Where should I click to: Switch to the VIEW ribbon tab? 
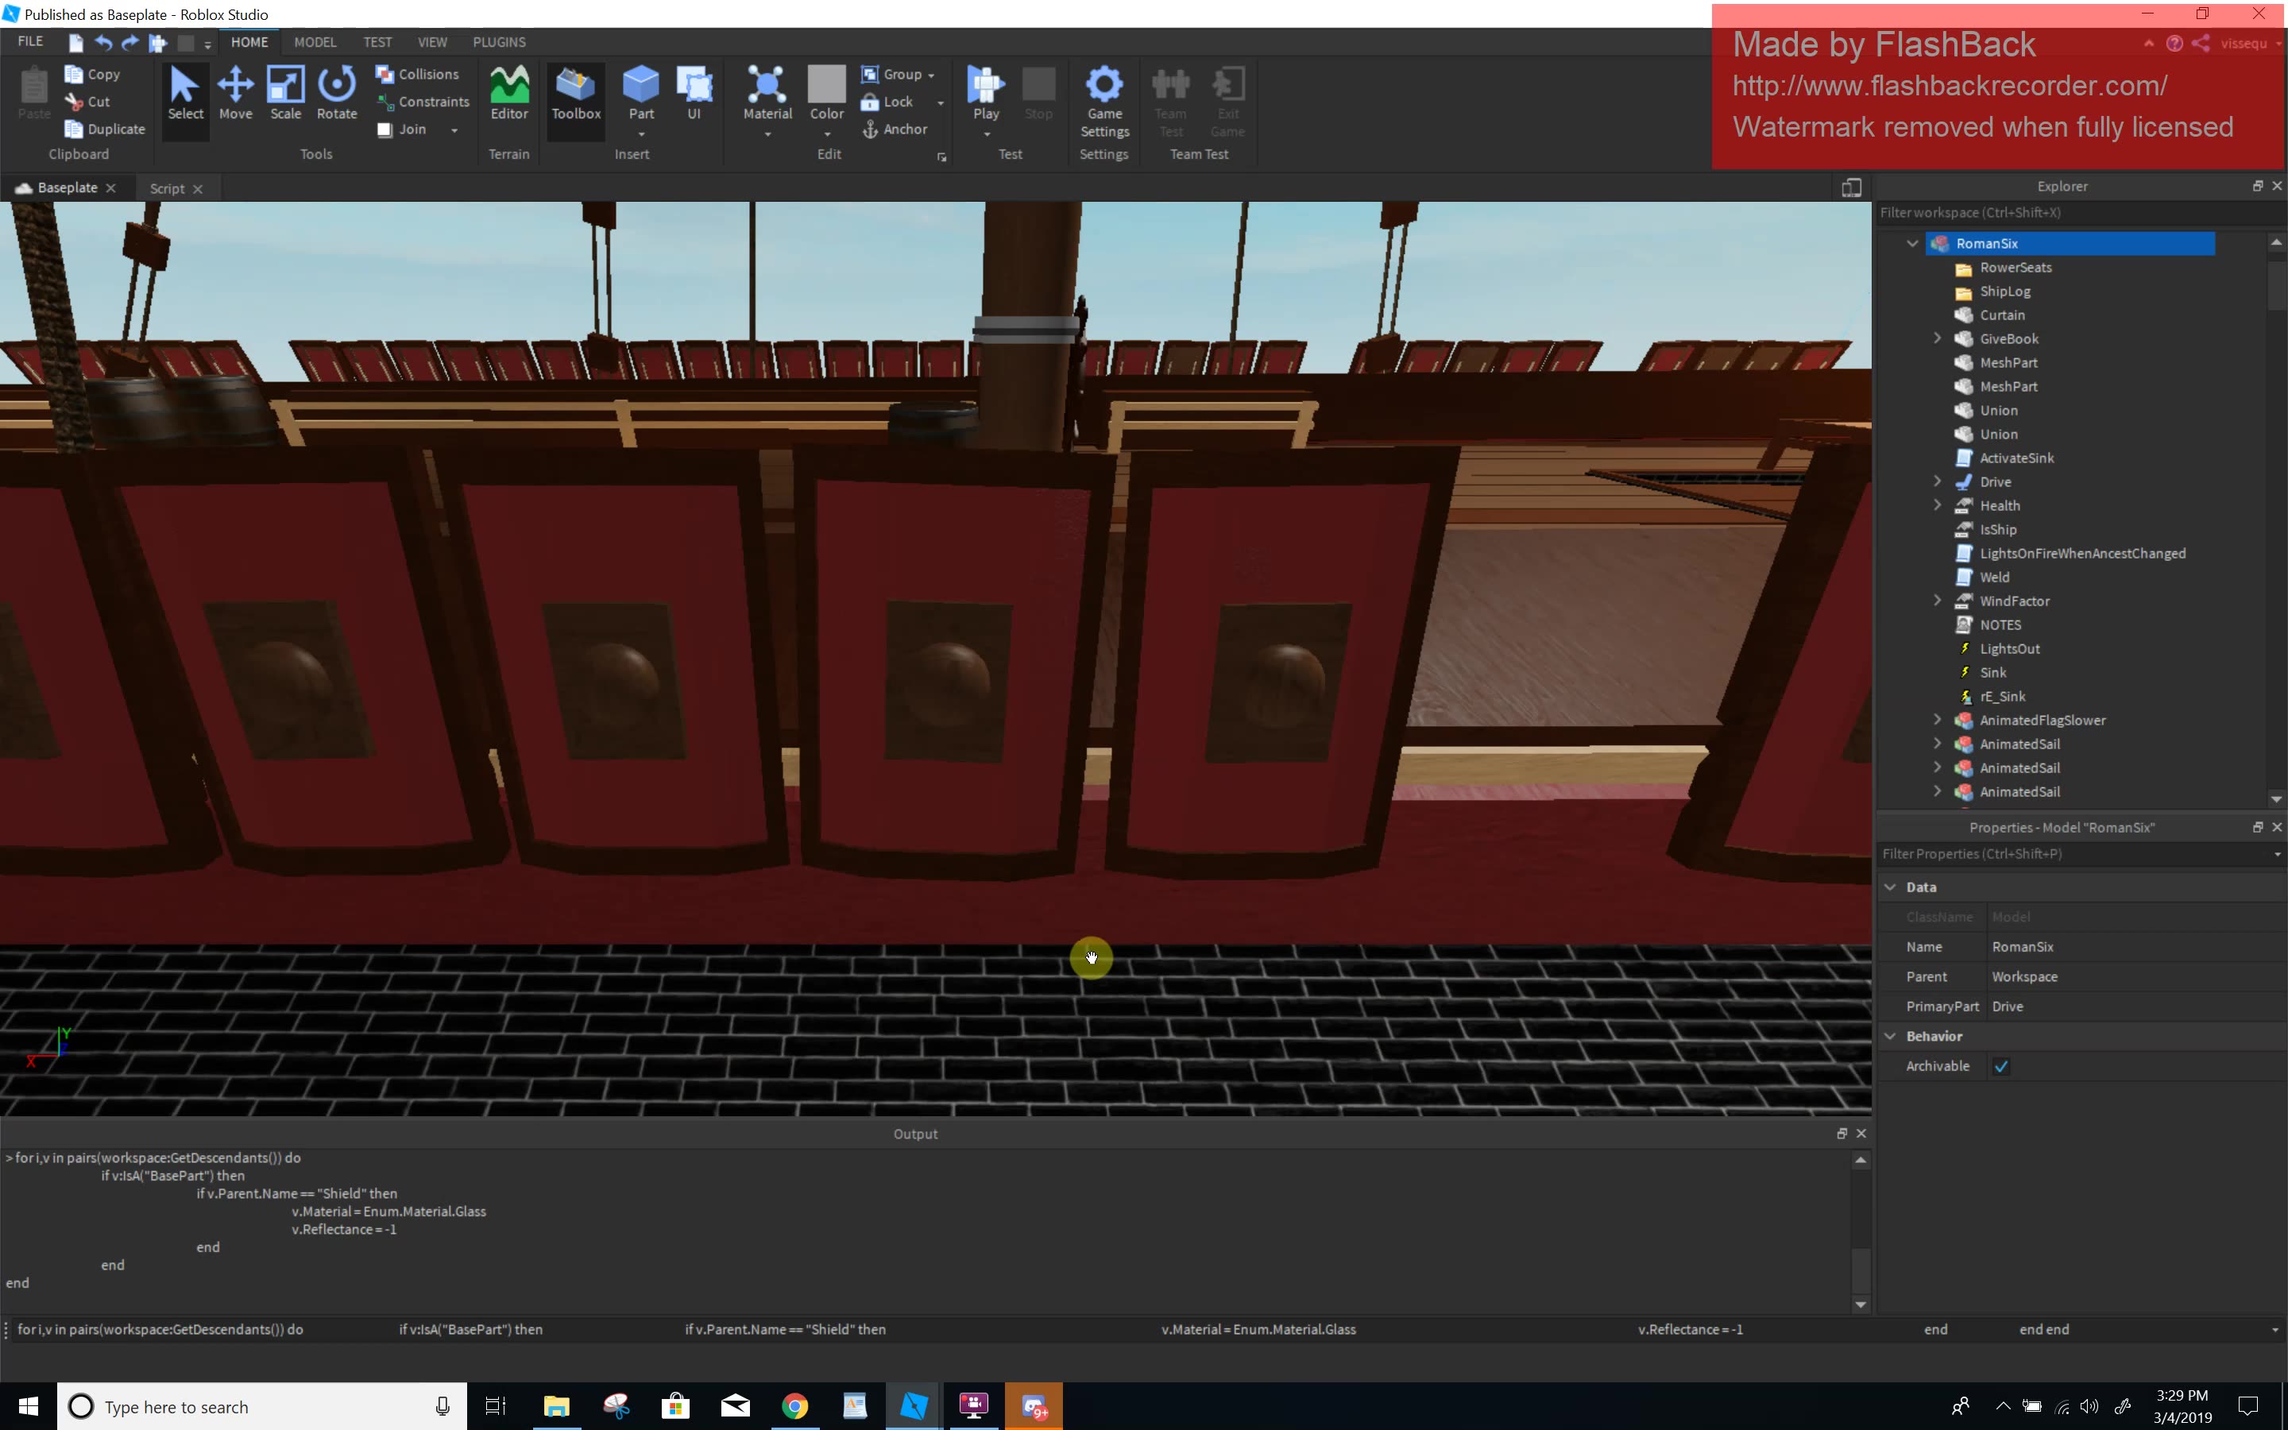click(x=432, y=43)
